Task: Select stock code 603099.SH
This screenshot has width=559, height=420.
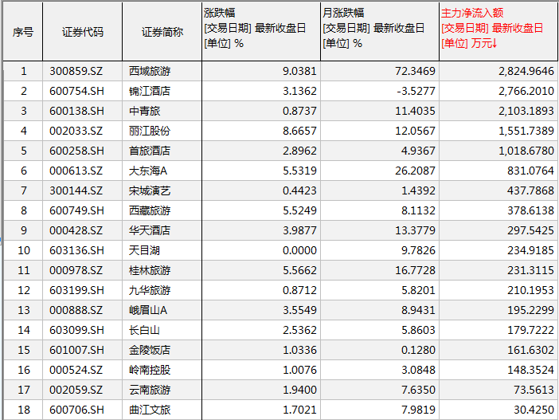Action: (76, 330)
